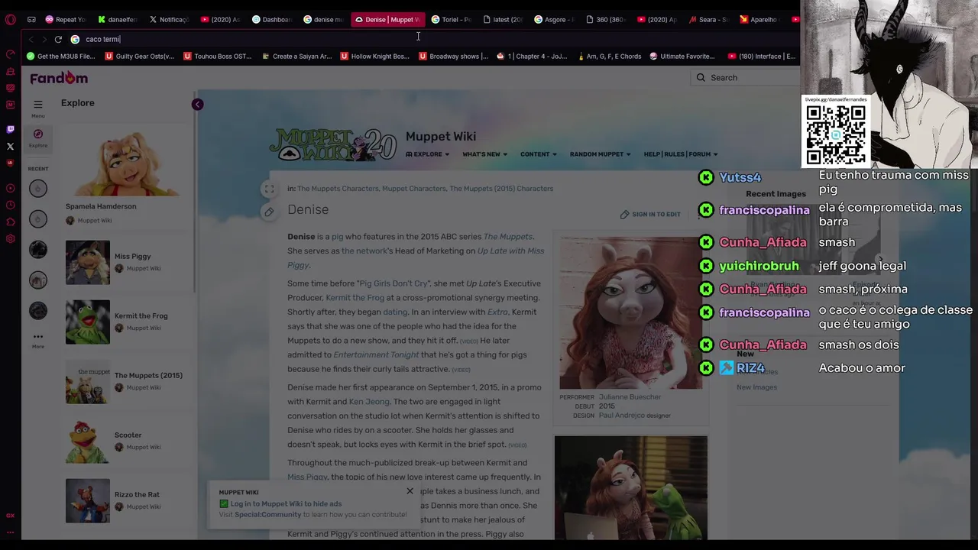Reload the current page
This screenshot has height=550, width=978.
(58, 39)
